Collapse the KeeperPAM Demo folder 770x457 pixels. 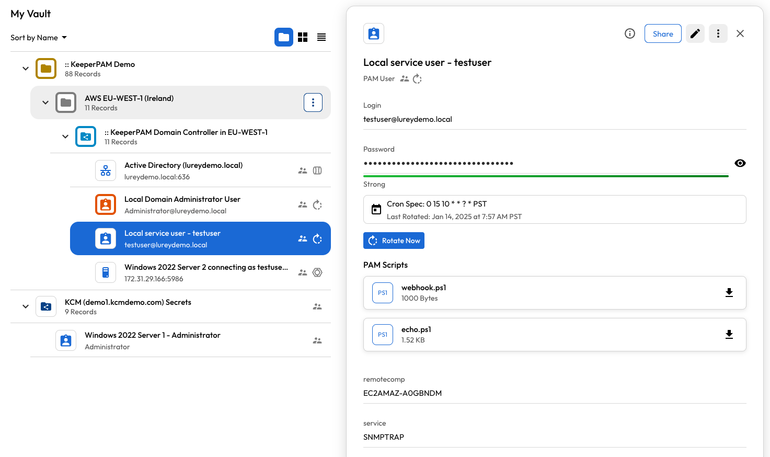tap(26, 68)
